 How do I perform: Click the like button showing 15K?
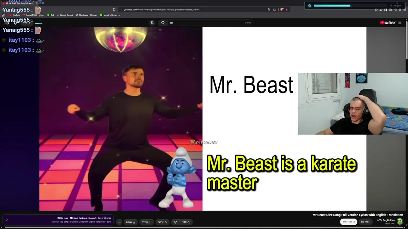click(186, 222)
